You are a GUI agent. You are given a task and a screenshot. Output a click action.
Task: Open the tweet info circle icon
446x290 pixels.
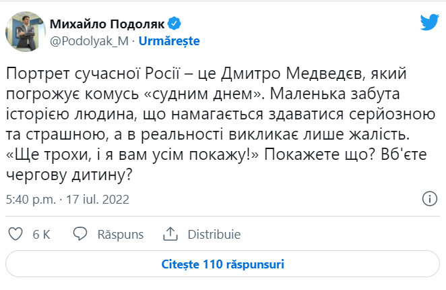[x=428, y=200]
